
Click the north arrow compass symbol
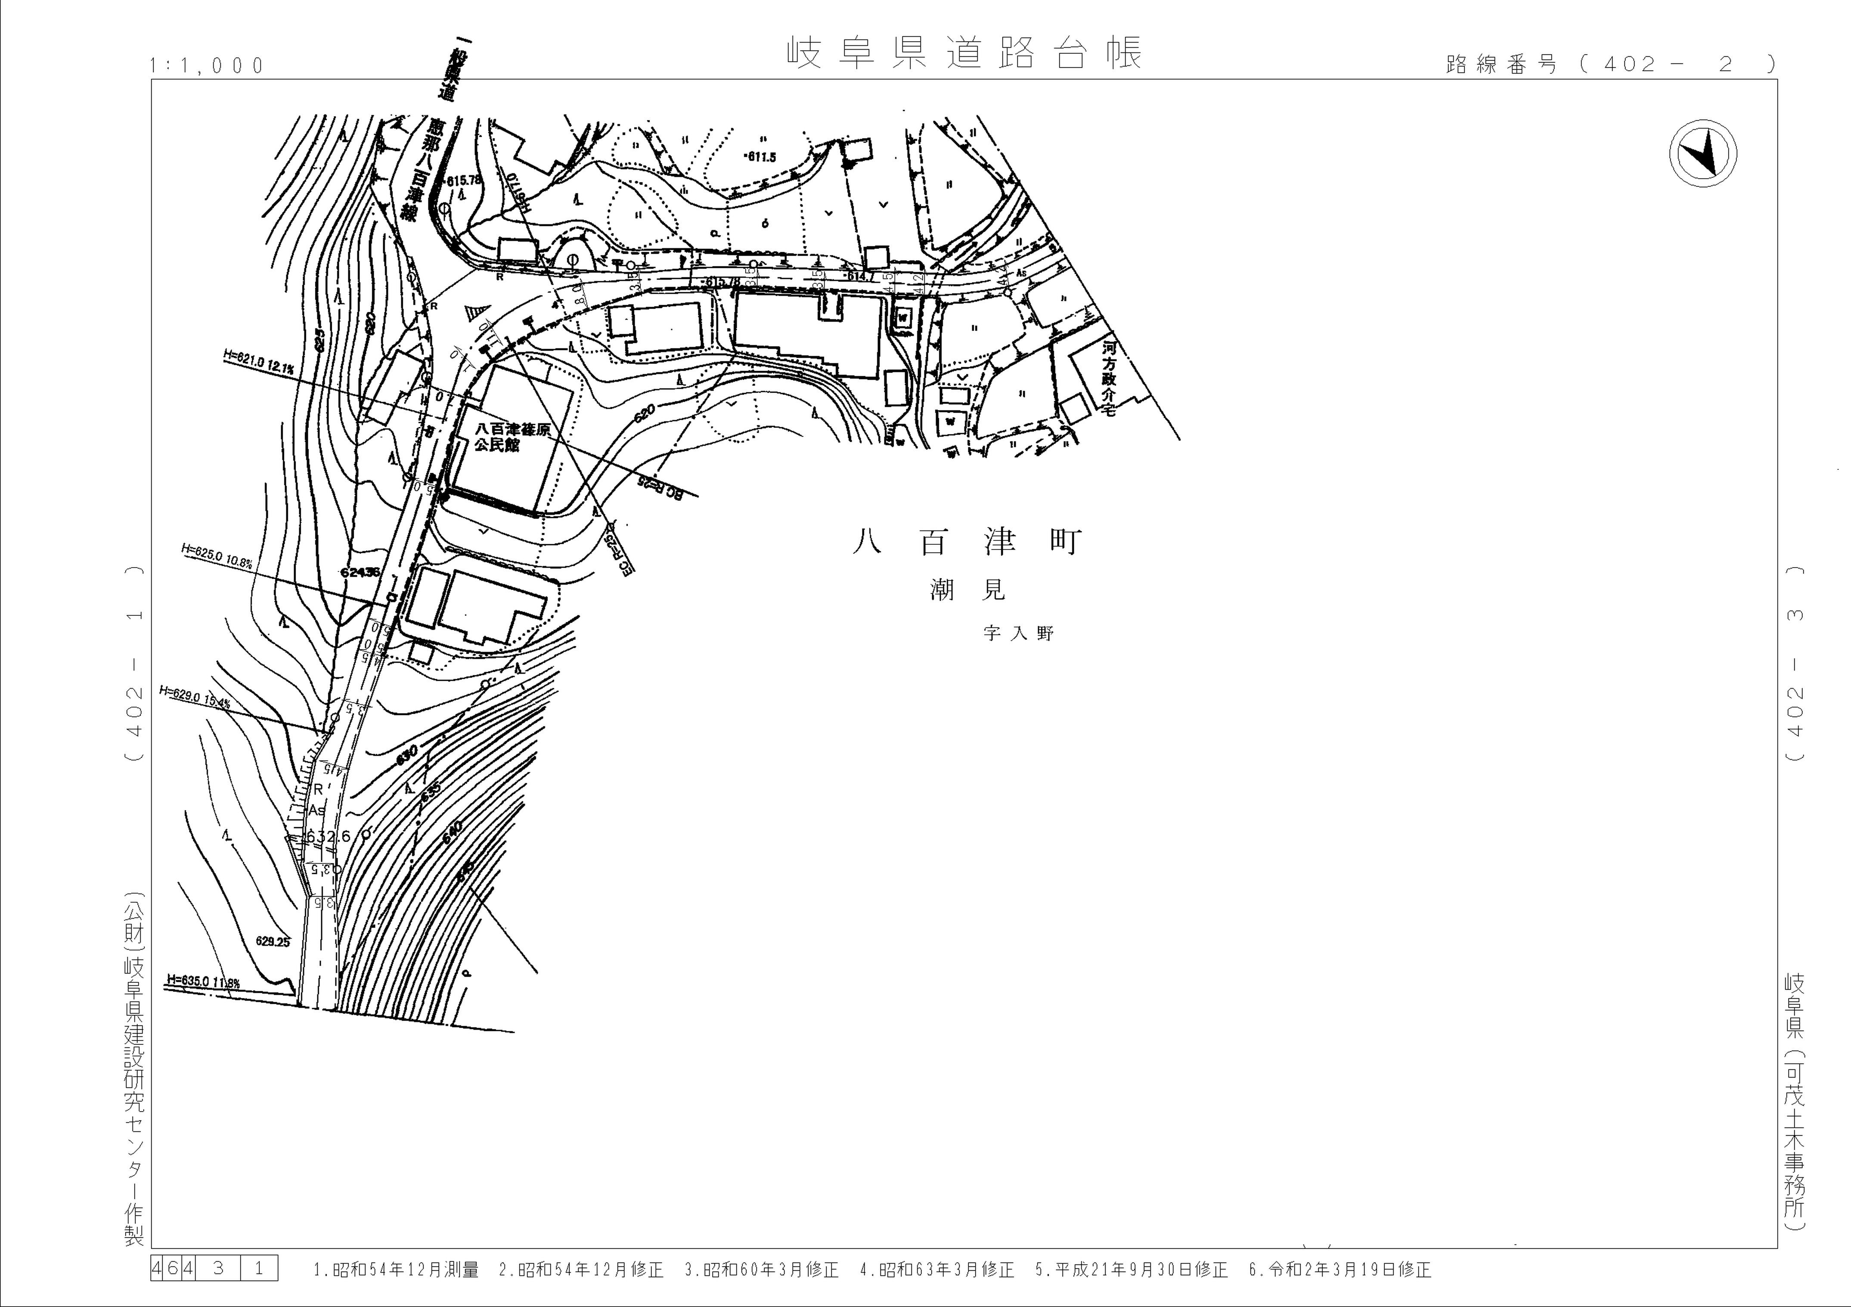[x=1702, y=153]
